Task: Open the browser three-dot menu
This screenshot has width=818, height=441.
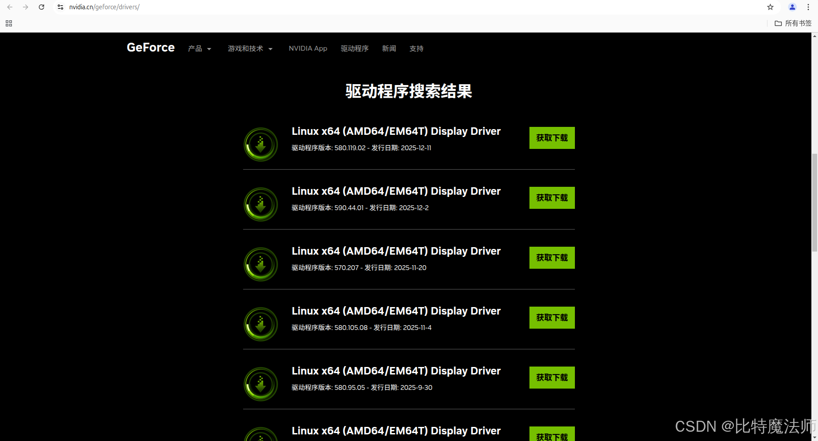Action: point(808,7)
